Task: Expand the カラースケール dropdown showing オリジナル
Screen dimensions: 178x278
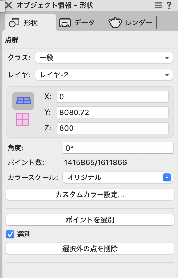Action: pos(118,177)
